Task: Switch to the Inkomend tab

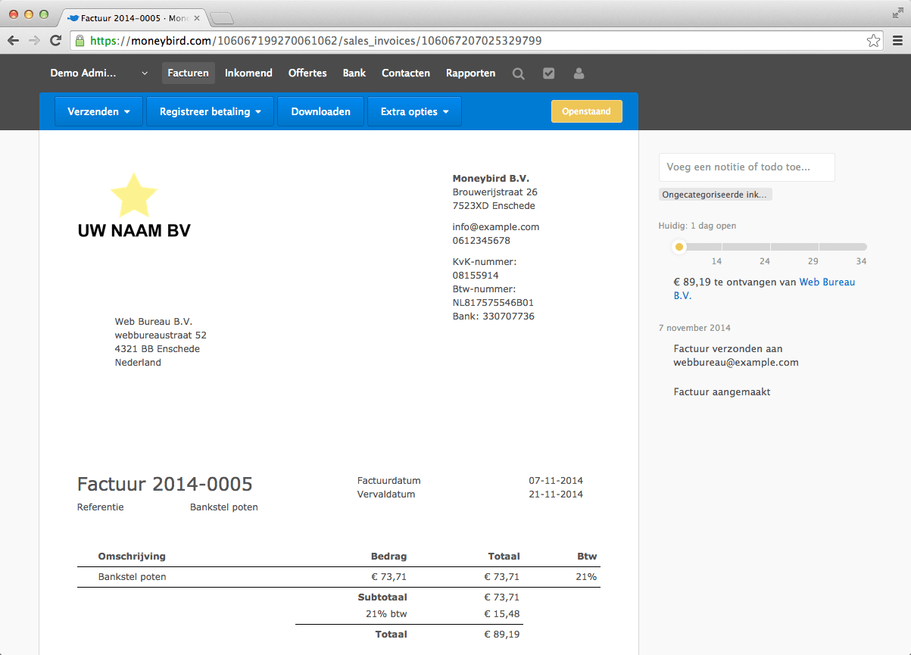Action: pos(248,73)
